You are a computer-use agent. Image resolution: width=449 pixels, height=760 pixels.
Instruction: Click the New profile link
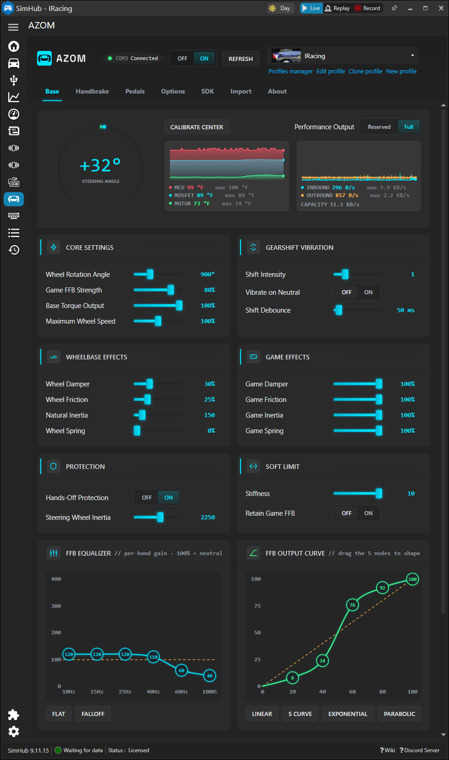tap(401, 72)
